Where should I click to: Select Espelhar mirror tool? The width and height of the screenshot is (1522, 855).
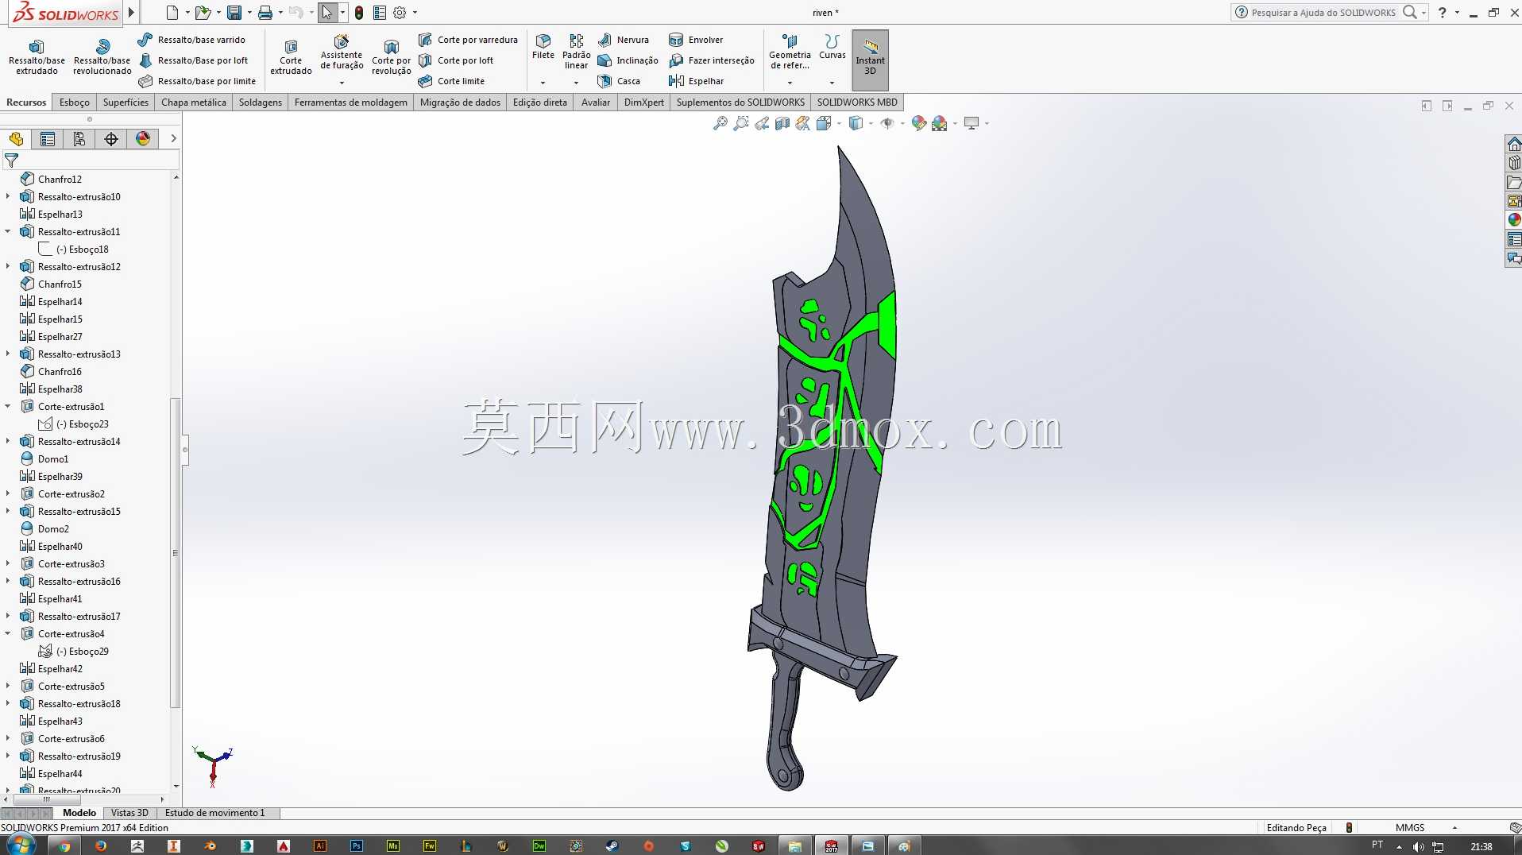pos(697,81)
